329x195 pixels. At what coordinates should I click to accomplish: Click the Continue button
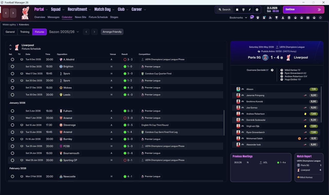pyautogui.click(x=304, y=9)
